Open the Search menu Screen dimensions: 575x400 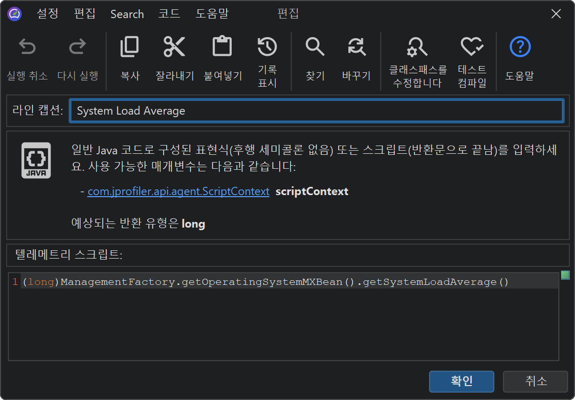click(127, 14)
